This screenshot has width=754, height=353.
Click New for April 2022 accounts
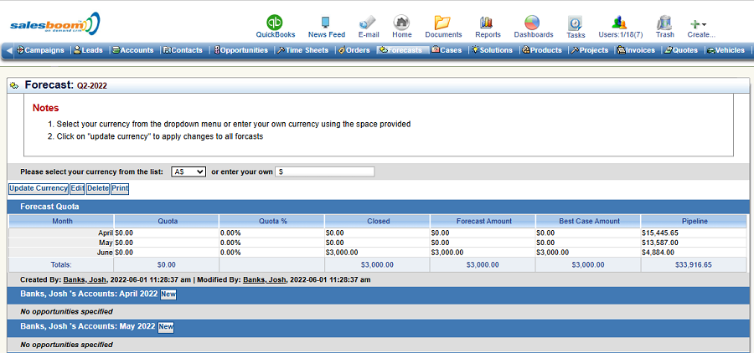(x=168, y=294)
